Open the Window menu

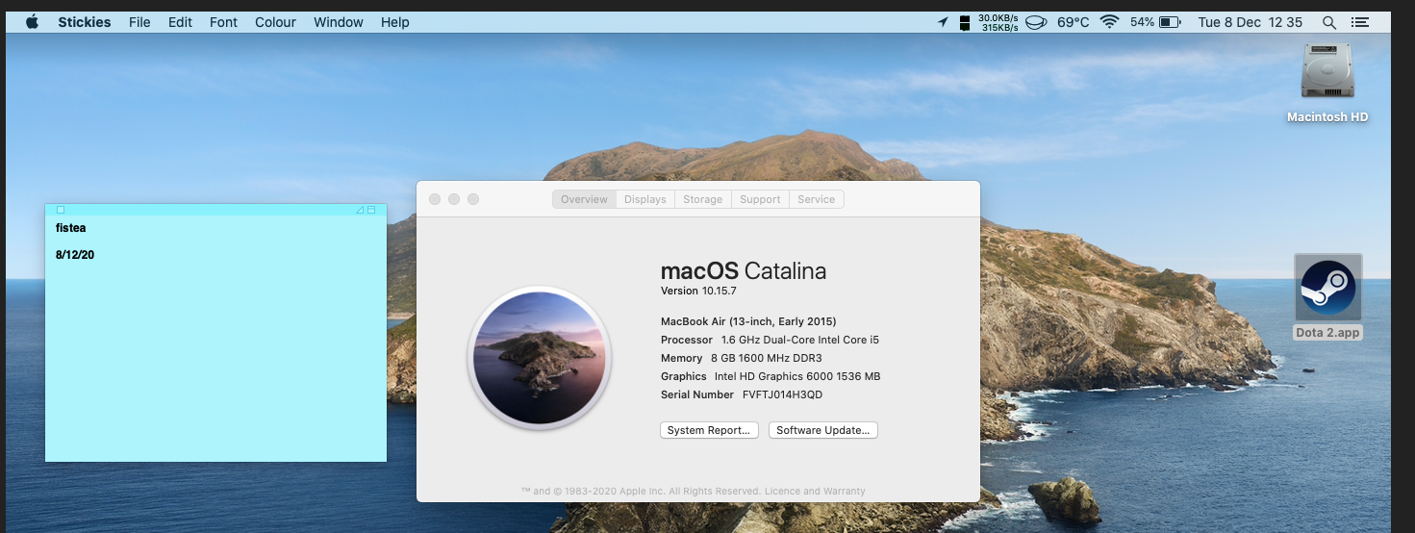339,22
